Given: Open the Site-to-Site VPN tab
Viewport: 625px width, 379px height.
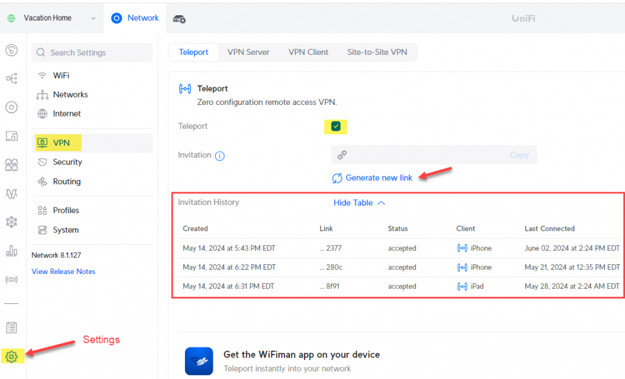Looking at the screenshot, I should pos(377,52).
